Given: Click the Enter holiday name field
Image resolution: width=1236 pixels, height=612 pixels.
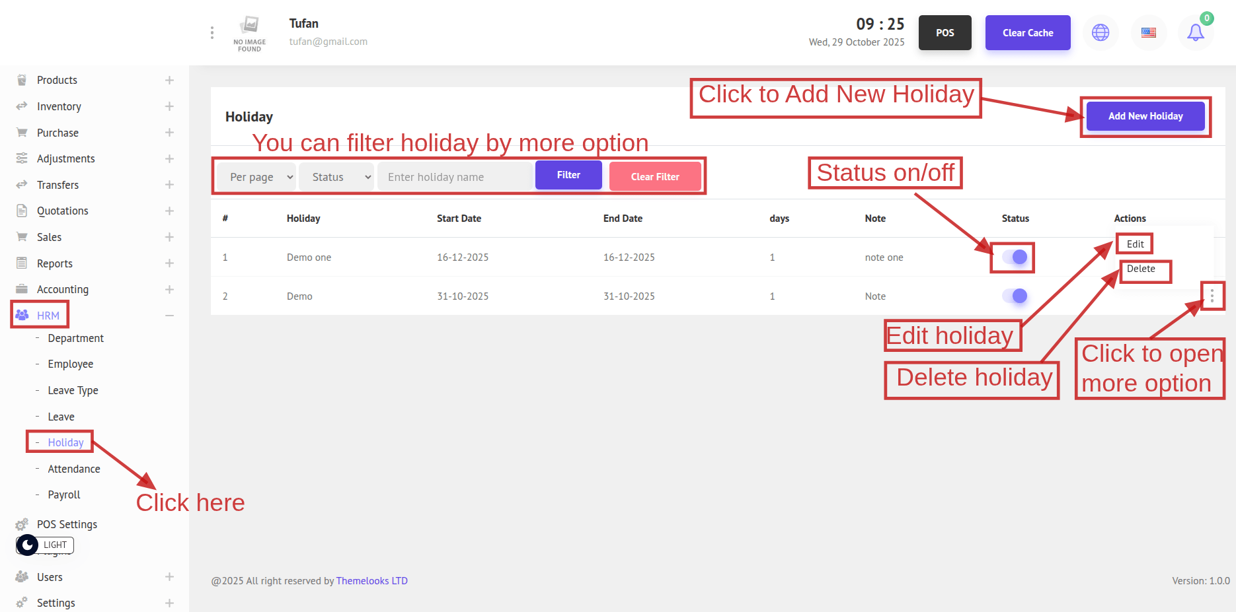Looking at the screenshot, I should pyautogui.click(x=455, y=177).
